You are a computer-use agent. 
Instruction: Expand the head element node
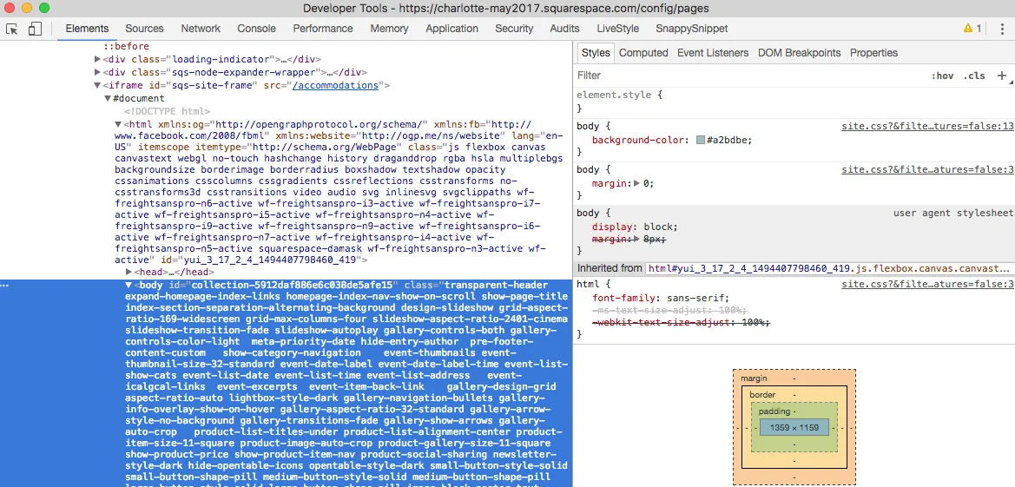(129, 272)
